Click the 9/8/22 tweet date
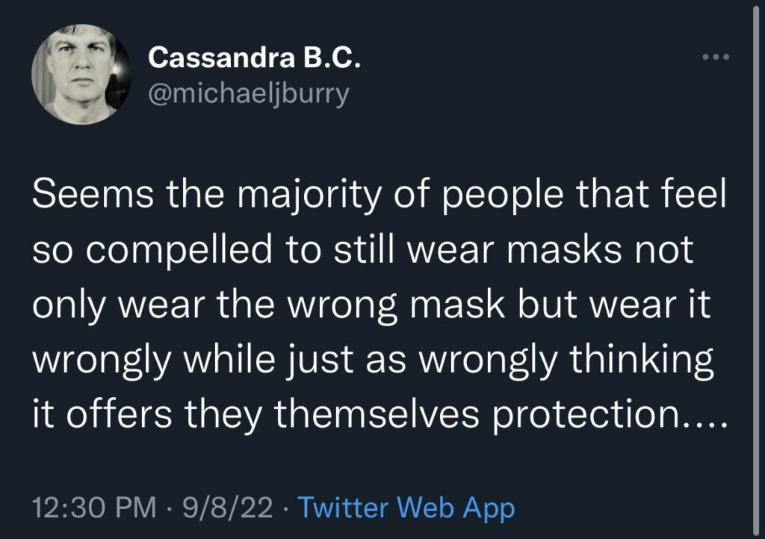 click(224, 509)
